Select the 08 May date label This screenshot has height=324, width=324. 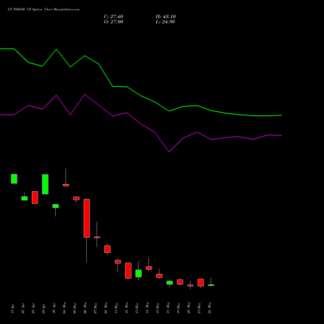pyautogui.click(x=106, y=308)
